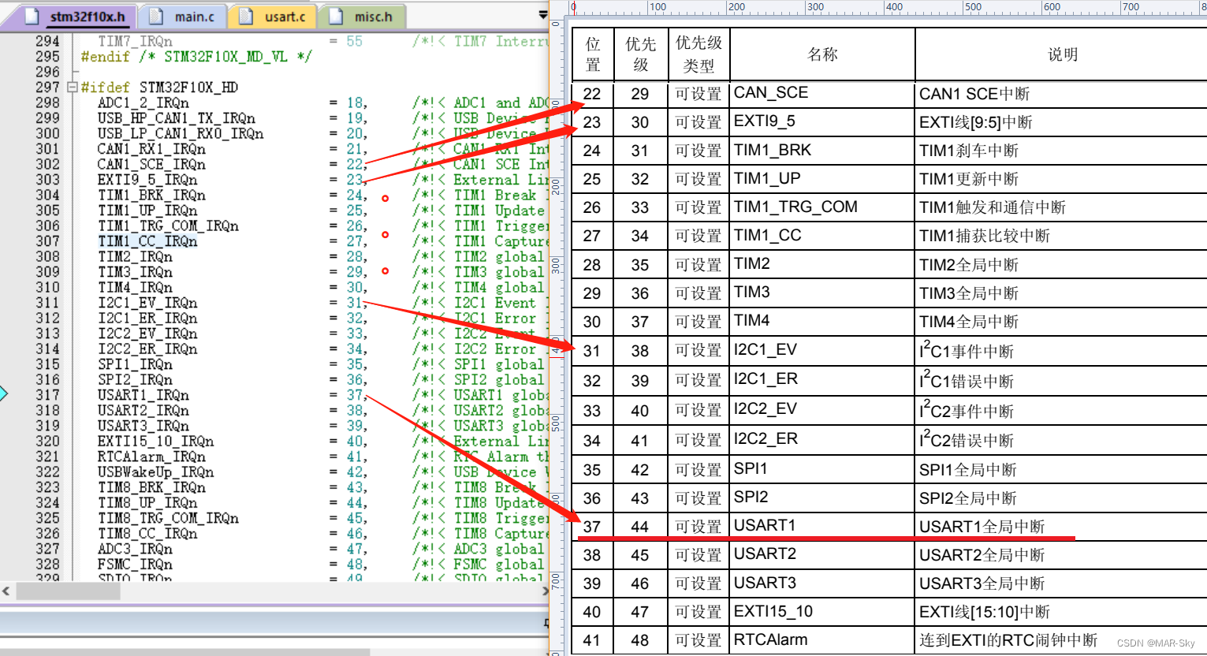Click TIM1_BRK_IRQn in the code editor

151,195
